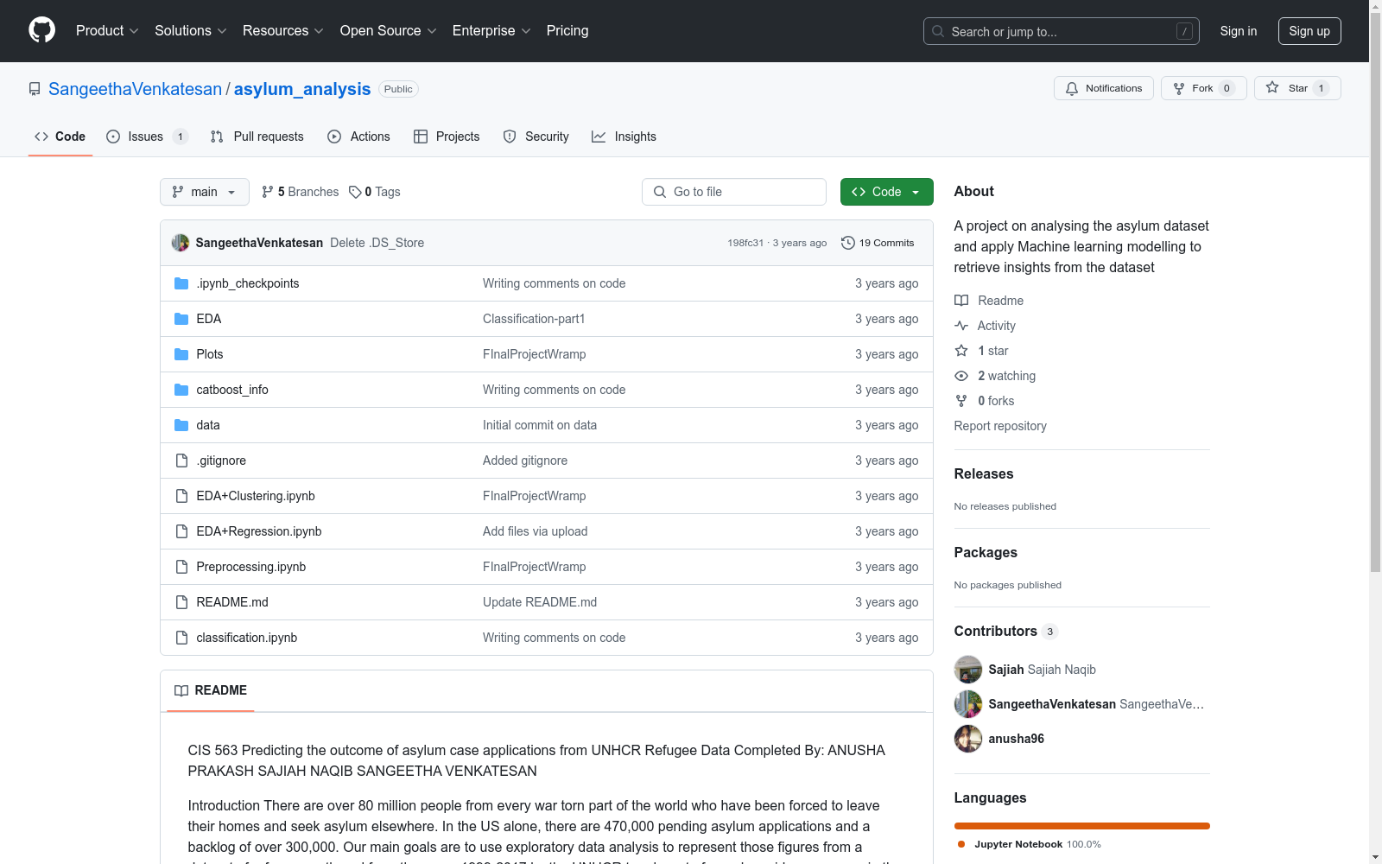Screen dimensions: 1382x864
Task: Click 'Initial commit on data' commit message
Action: pyautogui.click(x=540, y=425)
